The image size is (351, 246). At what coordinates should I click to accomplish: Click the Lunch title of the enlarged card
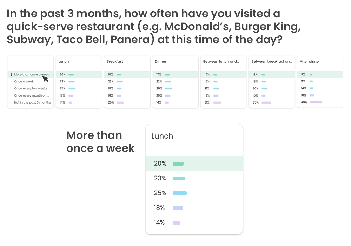[x=162, y=136]
